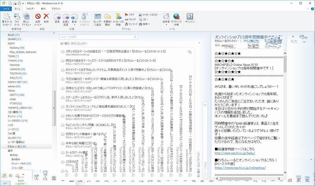
Task: Click reading pane scroll up arrow
Action: pos(285,53)
